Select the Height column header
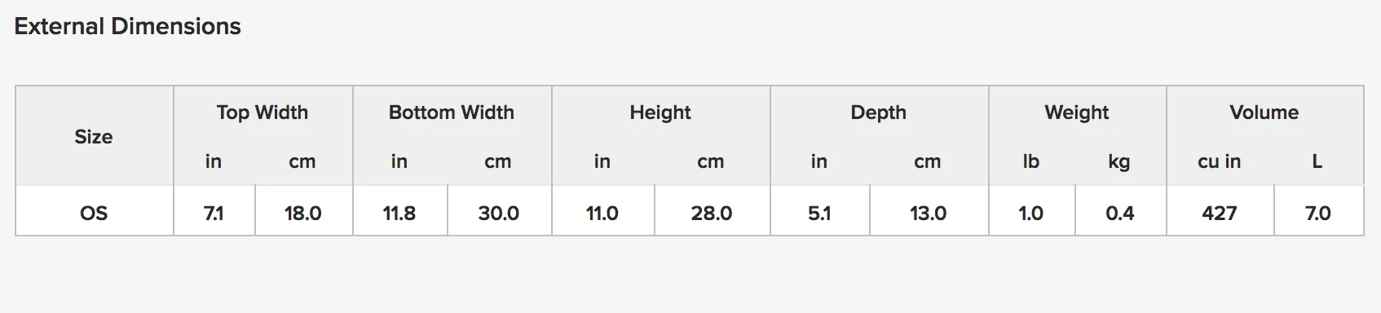Viewport: 1381px width, 313px height. (660, 112)
